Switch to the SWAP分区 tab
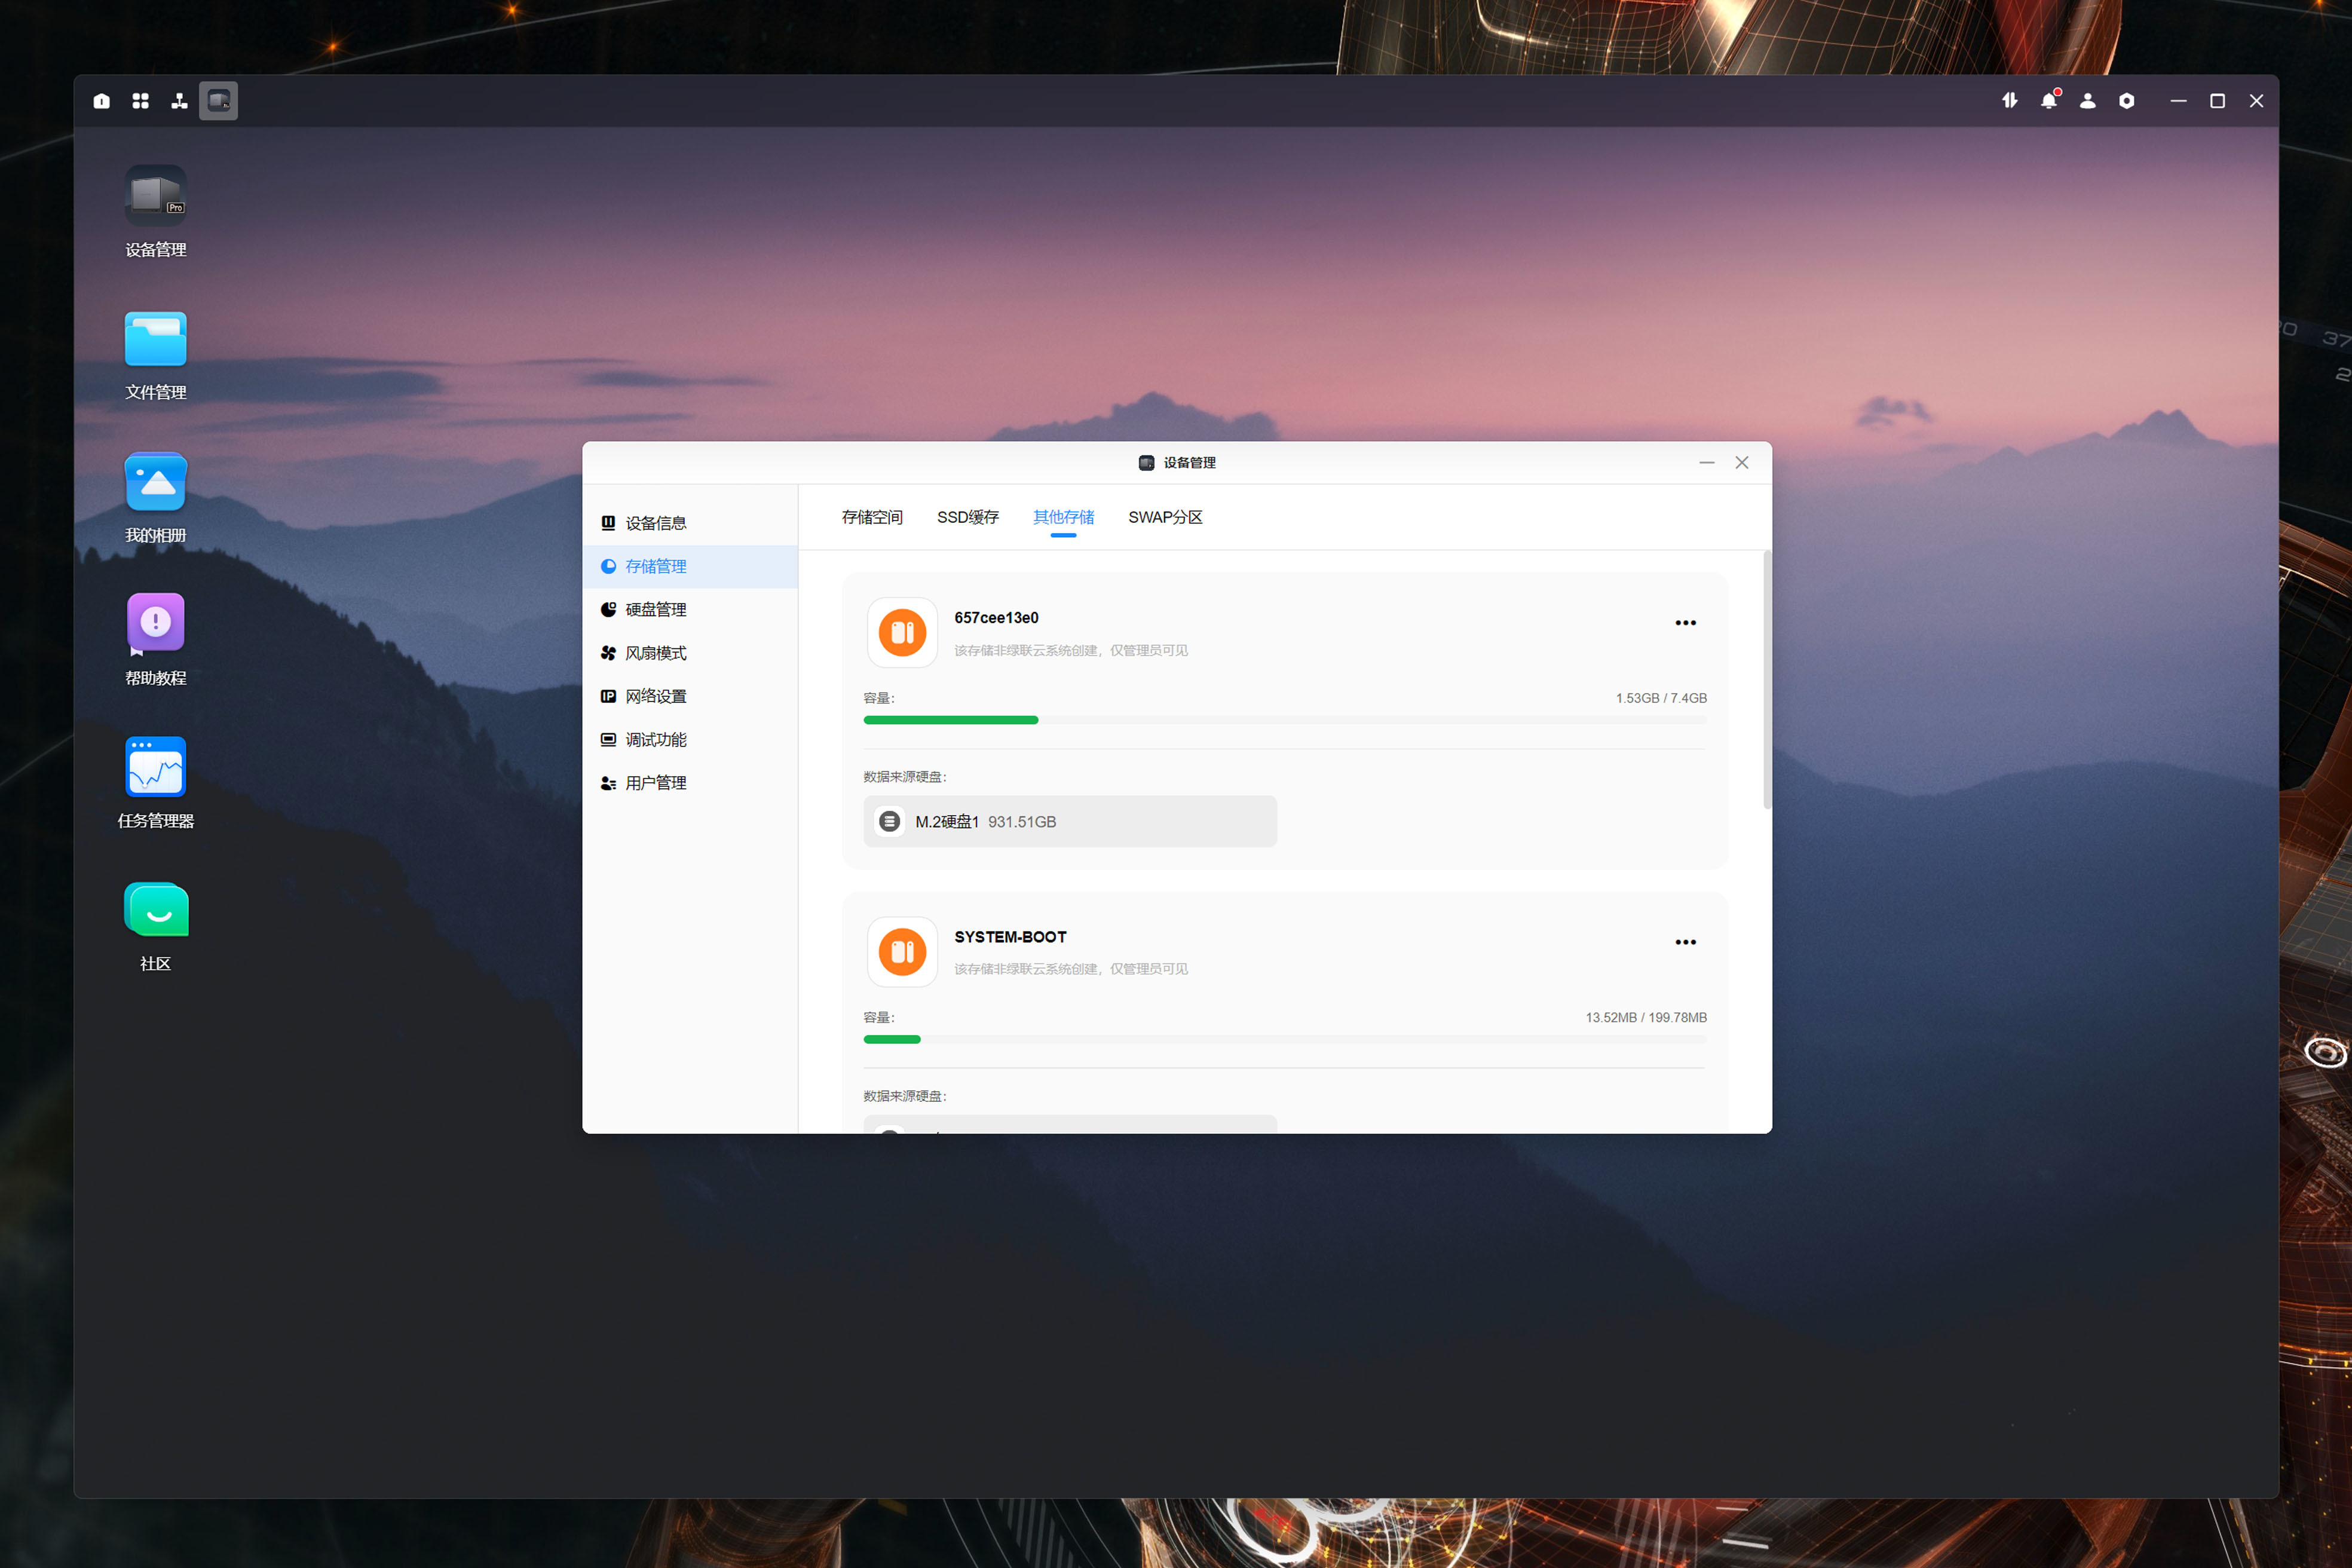Screen dimensions: 2352x1568 click(1164, 517)
